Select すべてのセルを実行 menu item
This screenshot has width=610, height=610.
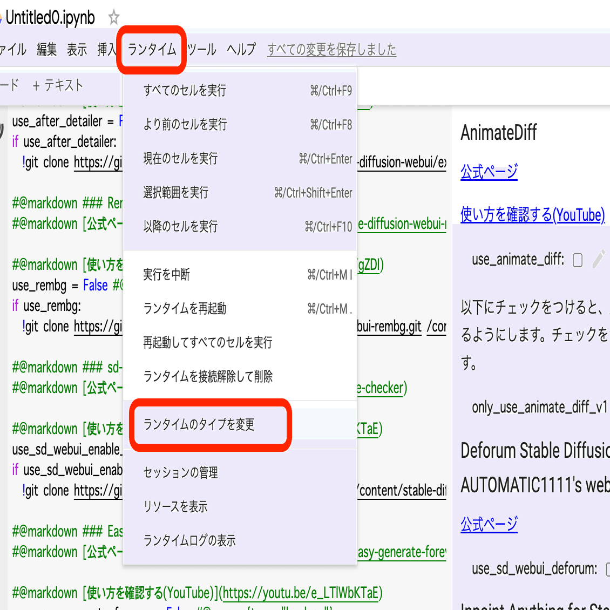[240, 90]
